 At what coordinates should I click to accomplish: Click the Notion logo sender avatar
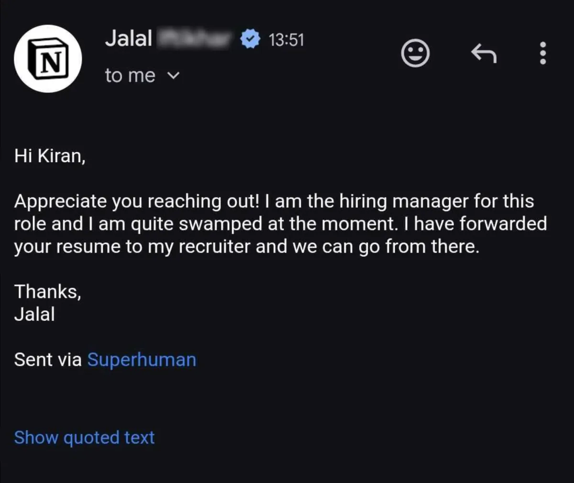pyautogui.click(x=48, y=59)
